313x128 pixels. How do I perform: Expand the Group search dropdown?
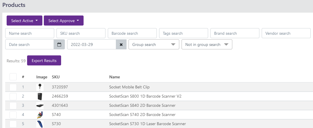[154, 44]
